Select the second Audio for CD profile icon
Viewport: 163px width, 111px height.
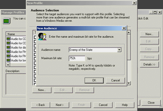click(8, 43)
